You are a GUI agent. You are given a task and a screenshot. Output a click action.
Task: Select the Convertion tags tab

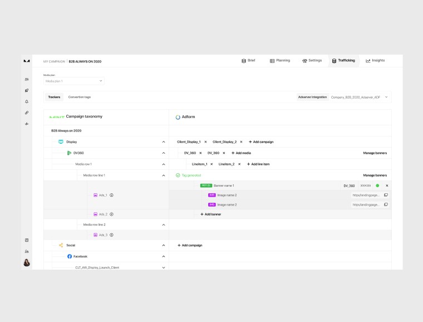click(x=80, y=97)
